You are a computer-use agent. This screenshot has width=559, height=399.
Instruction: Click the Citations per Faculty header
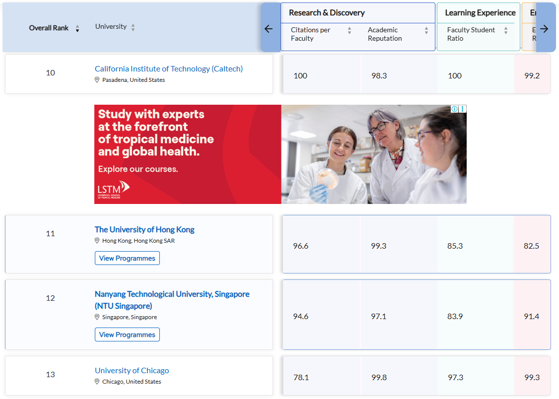tap(310, 34)
